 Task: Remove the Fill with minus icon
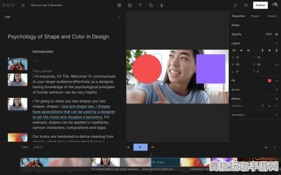click(x=276, y=81)
